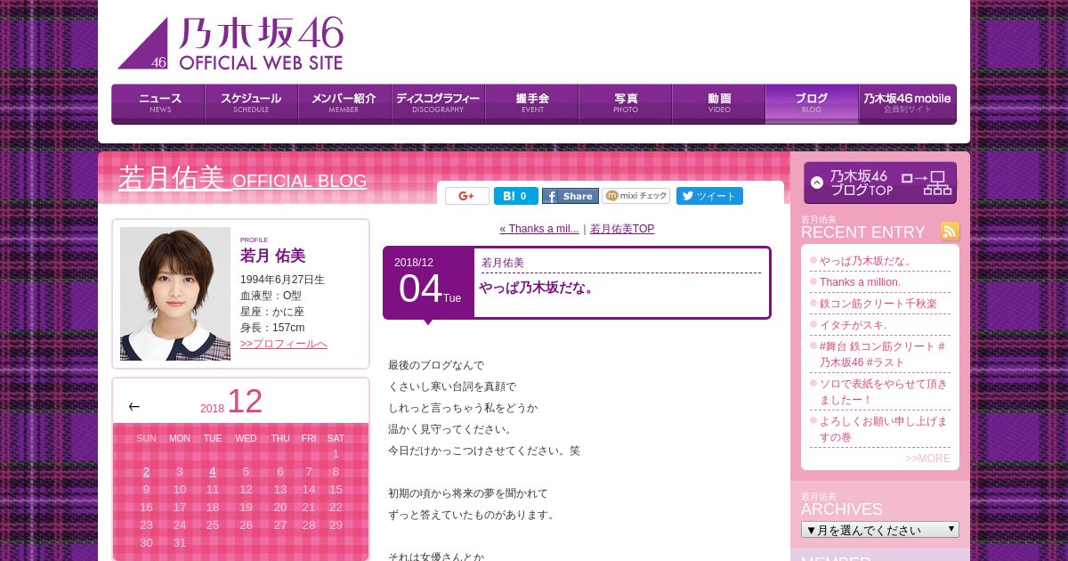
Task: Share via the Google+ button
Action: tap(467, 196)
